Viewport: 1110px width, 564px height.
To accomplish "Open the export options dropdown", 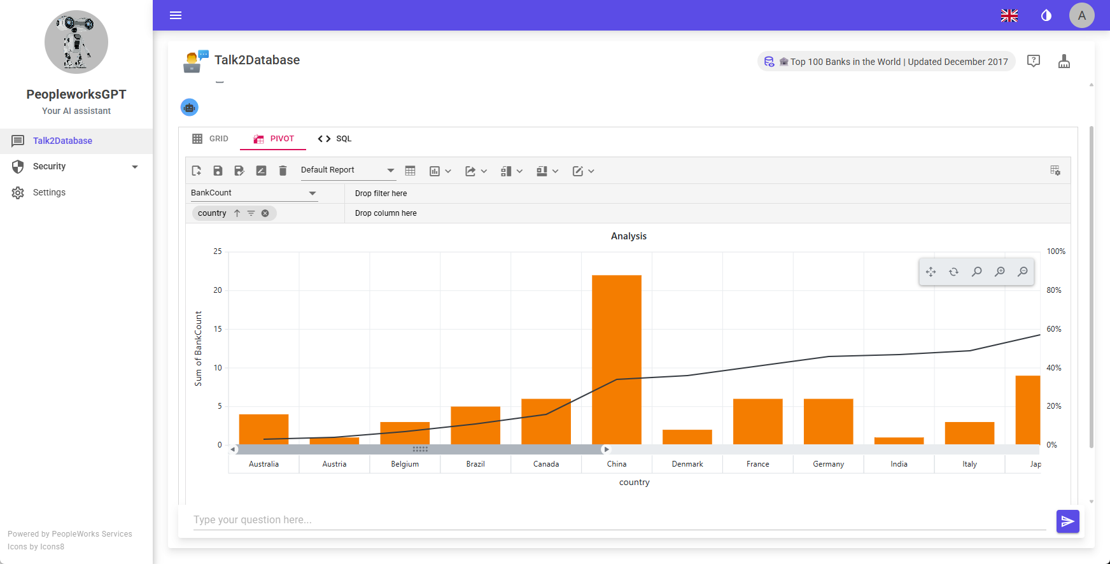I will pyautogui.click(x=476, y=171).
